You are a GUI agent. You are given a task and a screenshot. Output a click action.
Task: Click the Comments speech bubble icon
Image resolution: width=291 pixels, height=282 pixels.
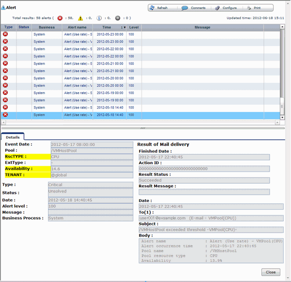click(x=184, y=8)
